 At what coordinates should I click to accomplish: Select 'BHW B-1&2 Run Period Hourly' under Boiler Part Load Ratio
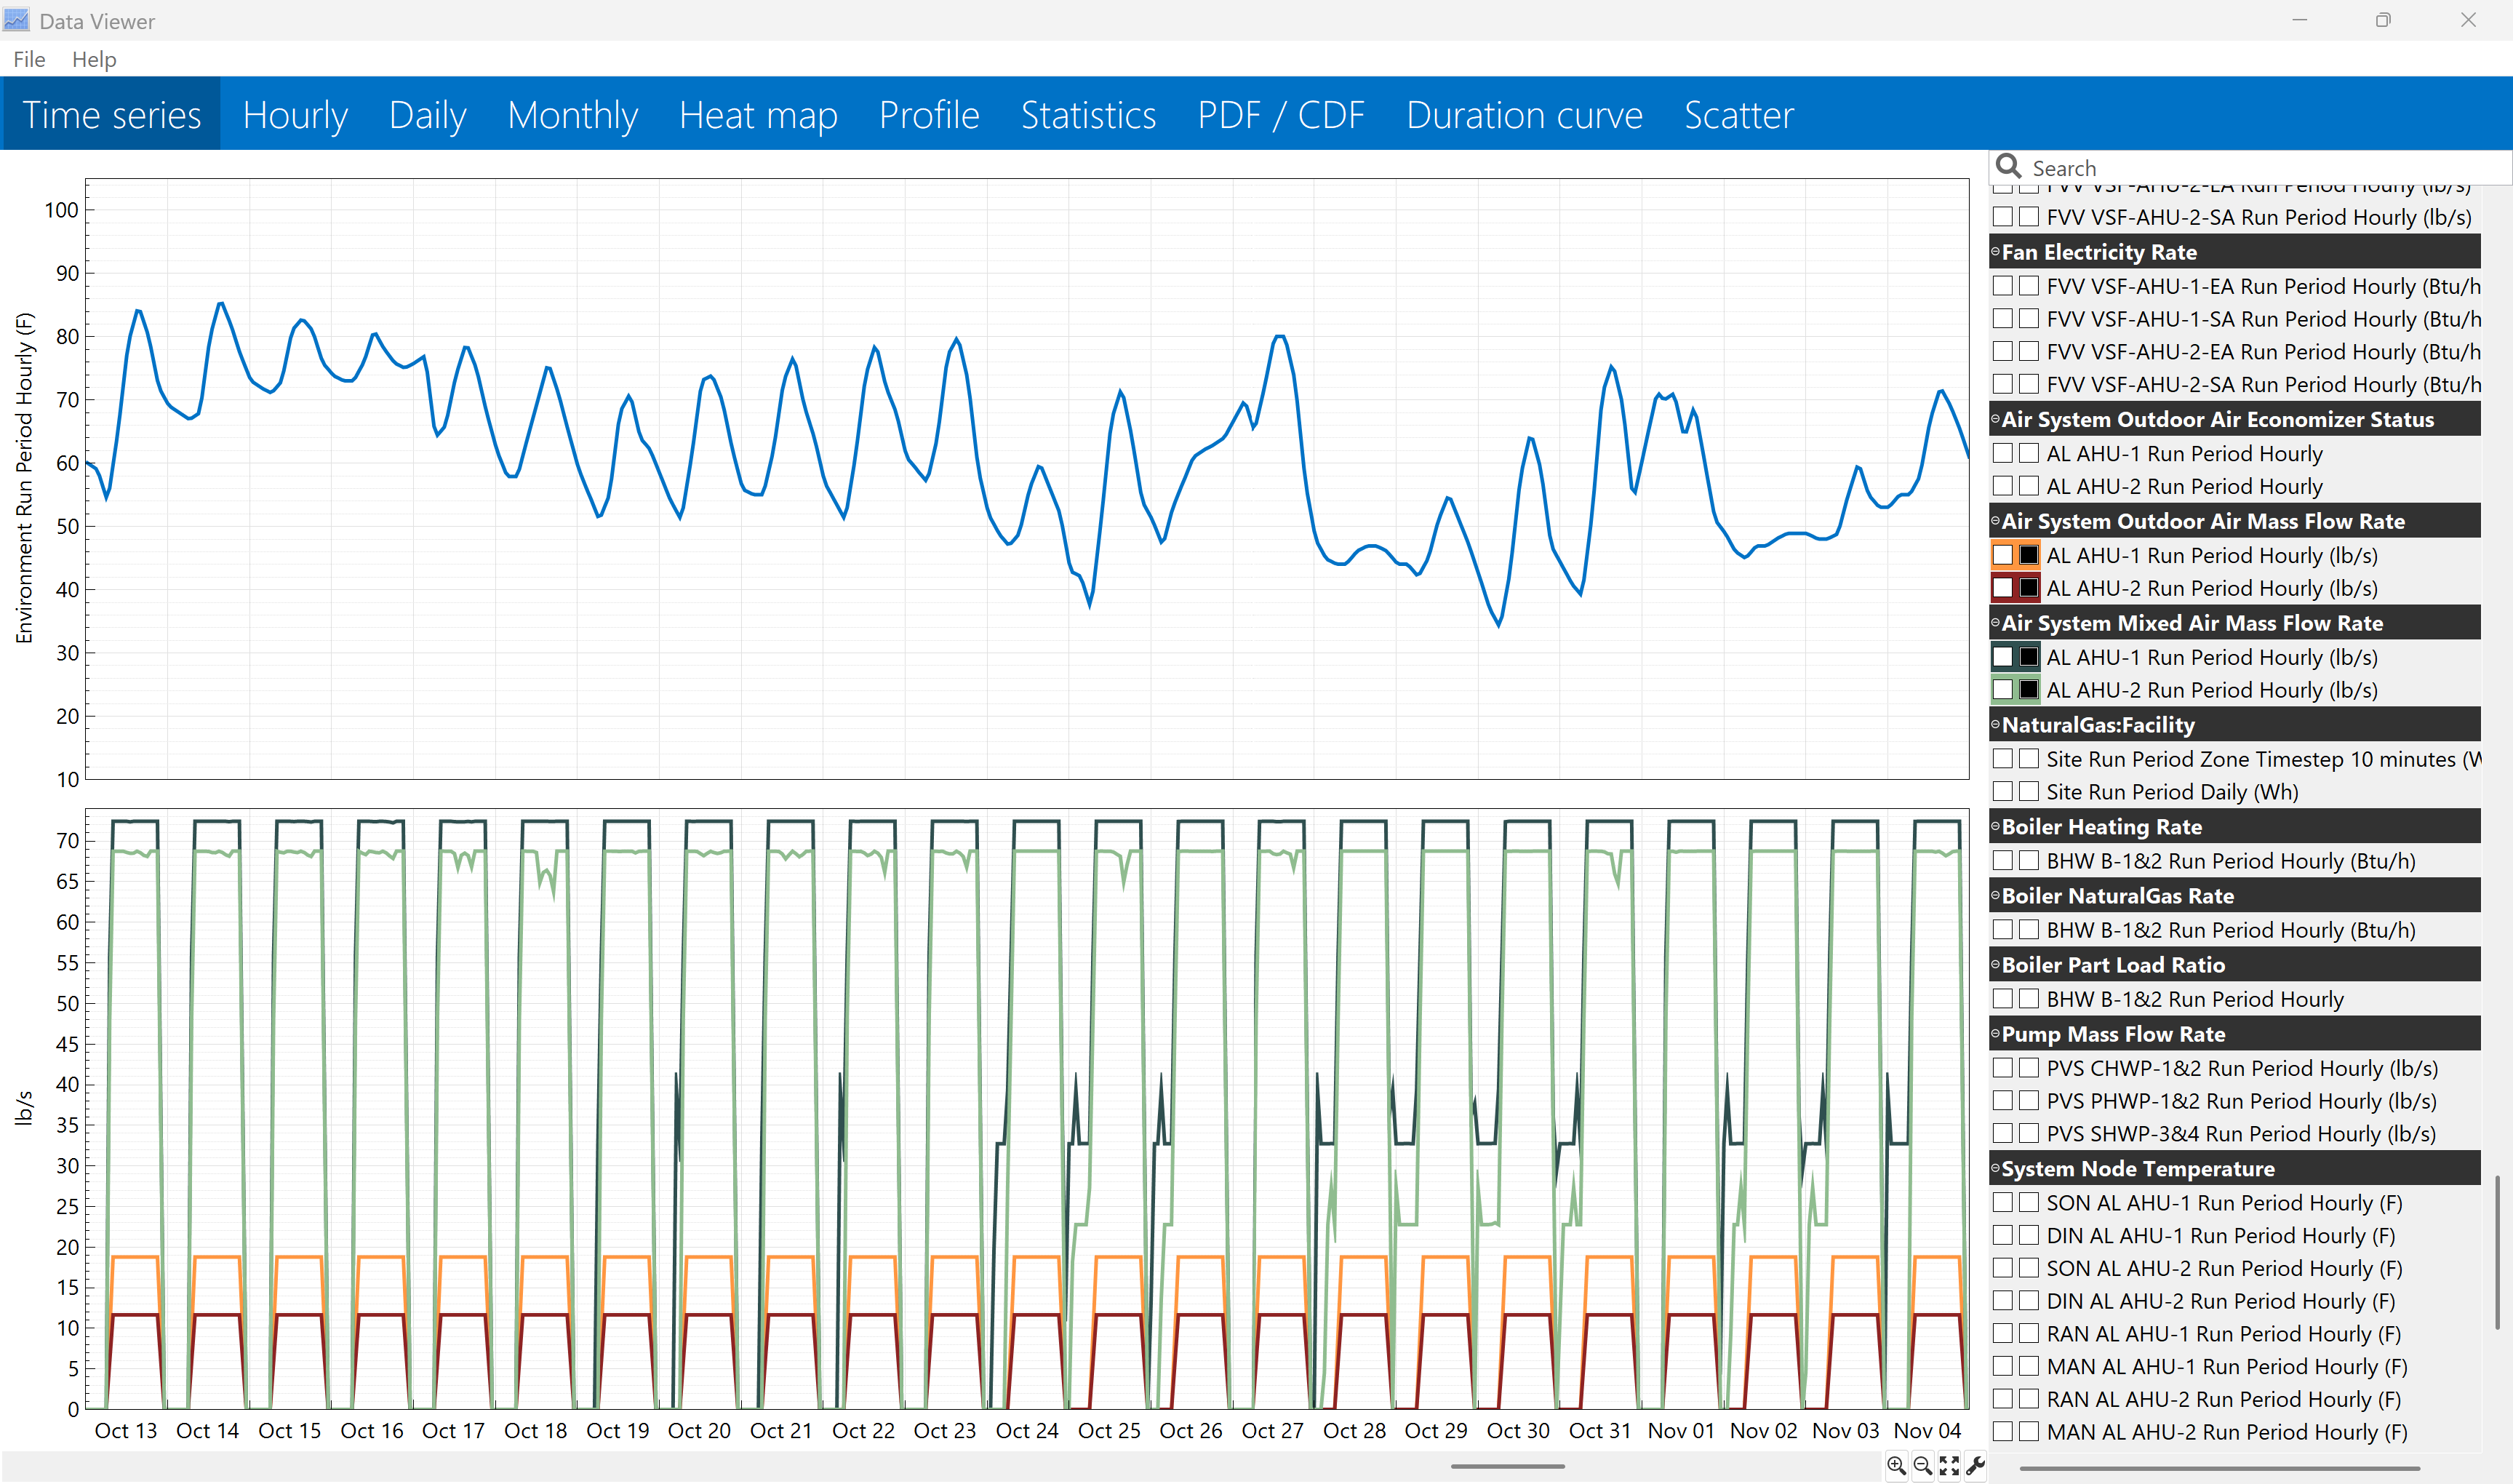[2235, 999]
